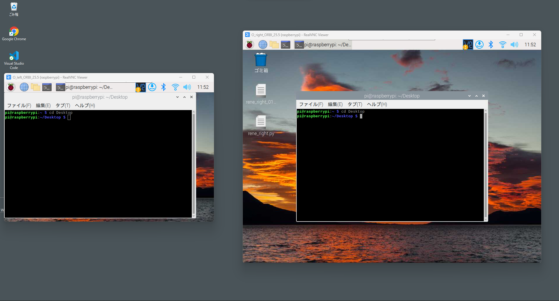The image size is (559, 301).
Task: Launch the web browser from the left Pi taskbar
Action: pyautogui.click(x=24, y=87)
